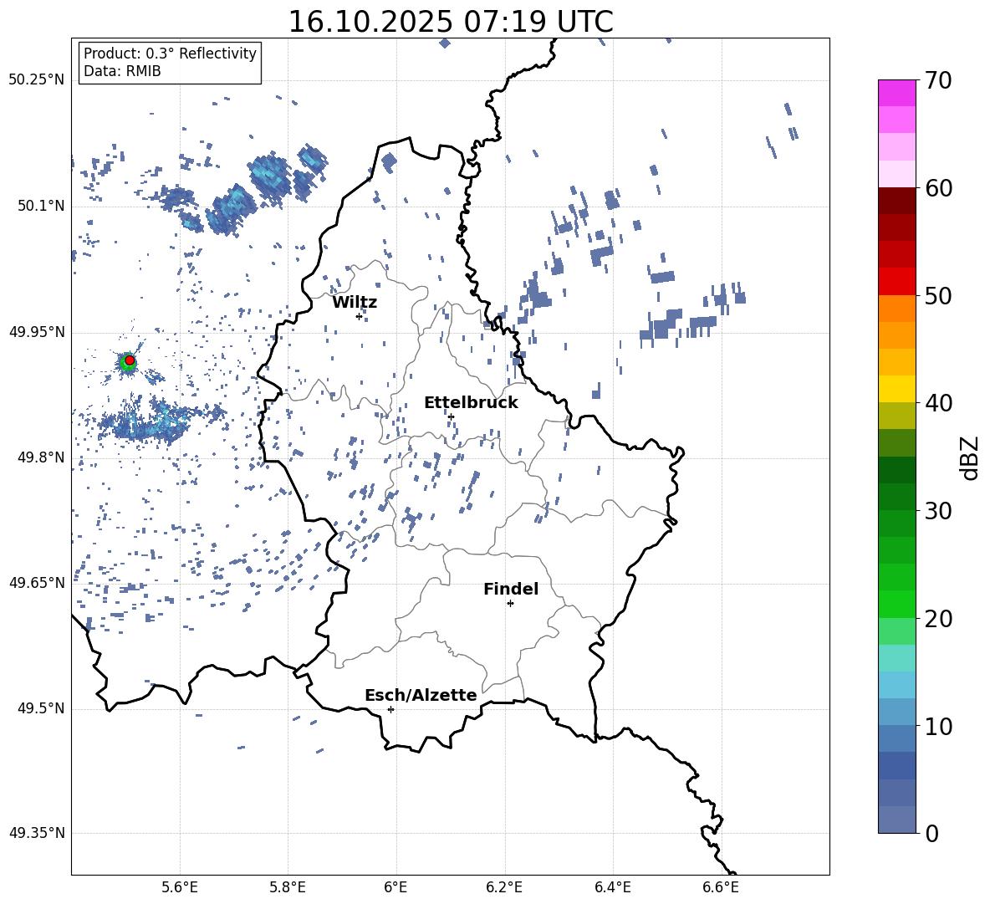Click the 6.6°E longitude label
The width and height of the screenshot is (990, 904).
click(x=721, y=887)
